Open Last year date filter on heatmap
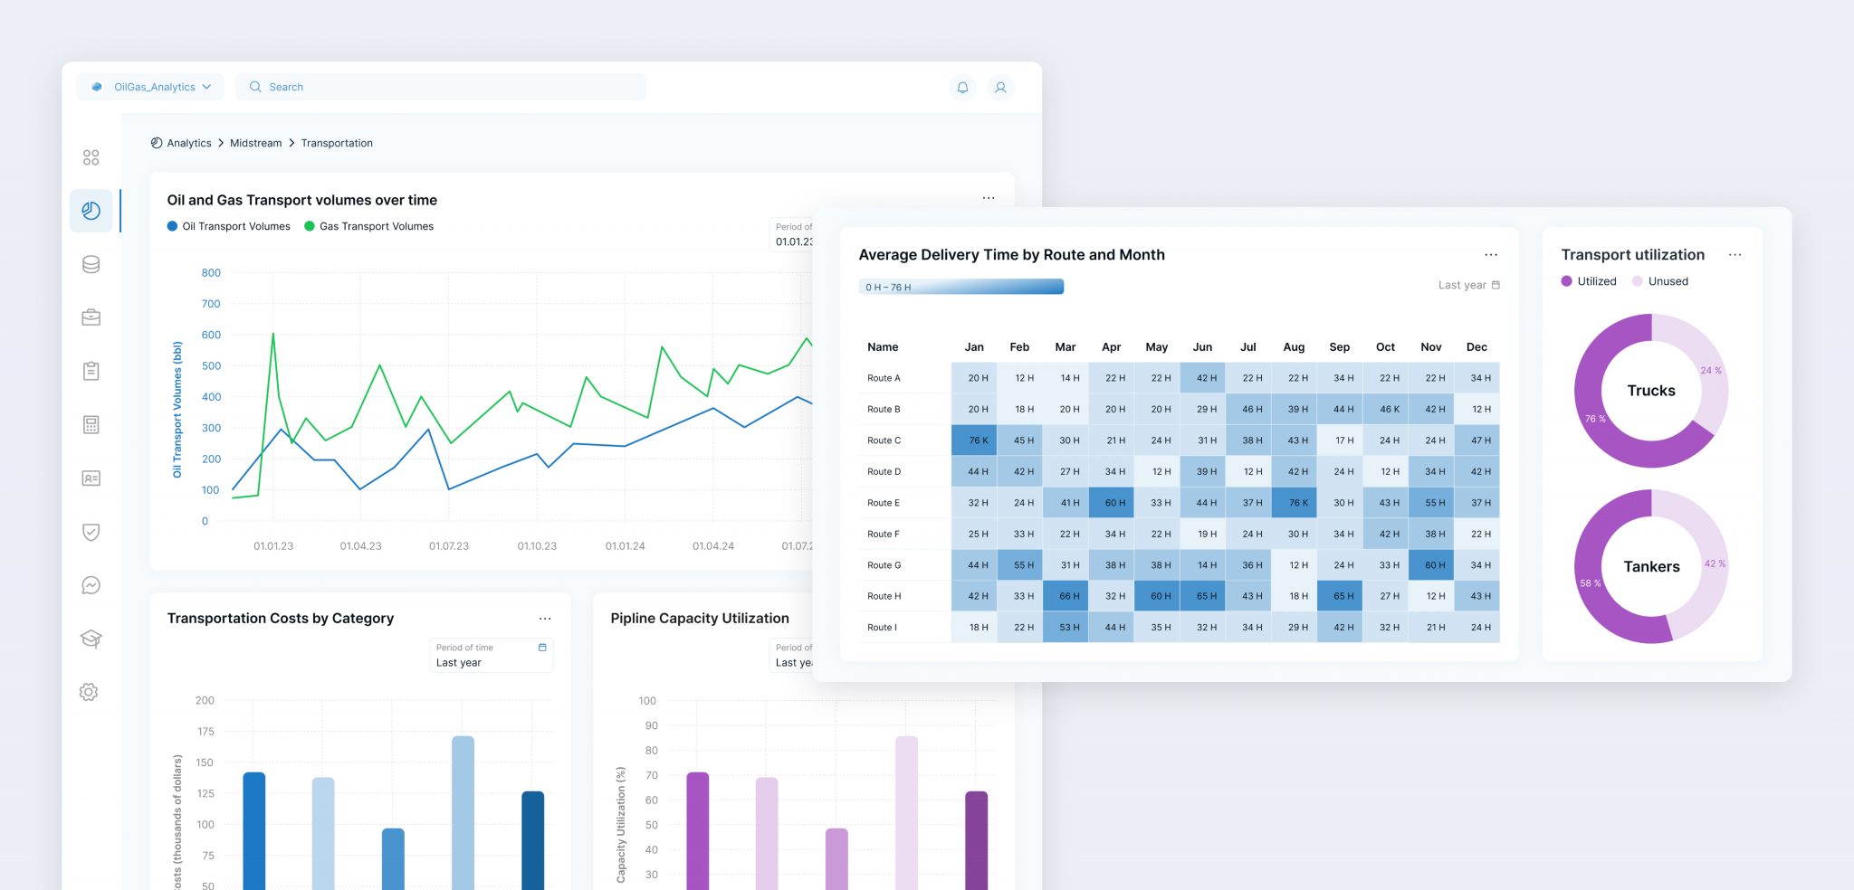Viewport: 1854px width, 890px height. 1468,285
